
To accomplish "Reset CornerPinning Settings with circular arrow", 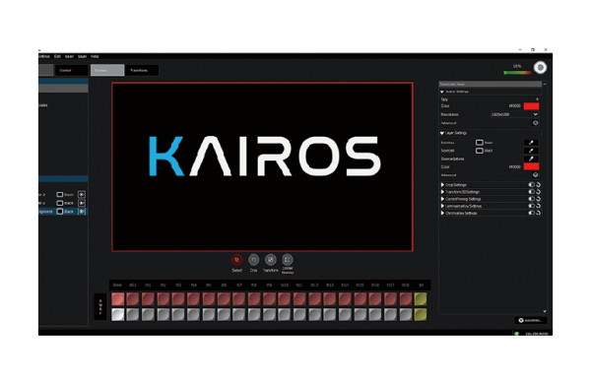I will pos(539,199).
